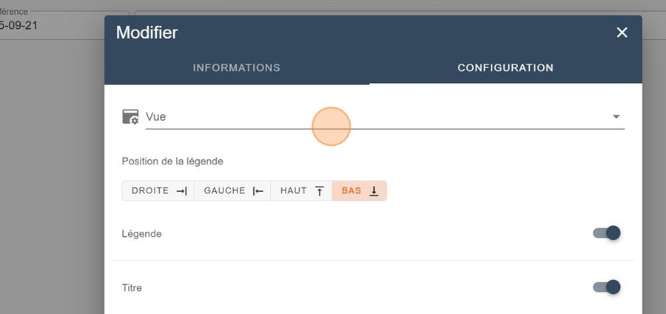Toggle the Légende switch off
Screen dimensions: 666x314
pos(606,233)
